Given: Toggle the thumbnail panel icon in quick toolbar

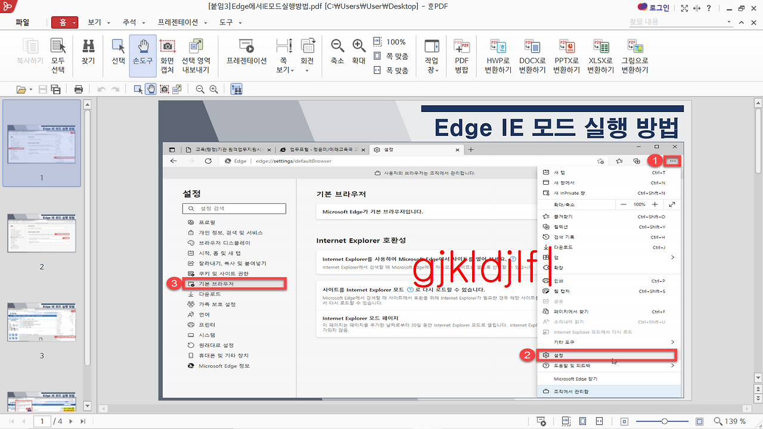Looking at the screenshot, I should click(236, 89).
